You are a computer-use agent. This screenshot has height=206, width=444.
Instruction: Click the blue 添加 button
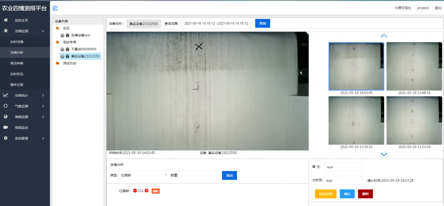tap(229, 176)
